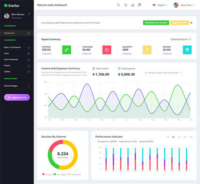The width and height of the screenshot is (200, 184).
Task: Open Basic UI Elements menu
Action: click(x=16, y=48)
